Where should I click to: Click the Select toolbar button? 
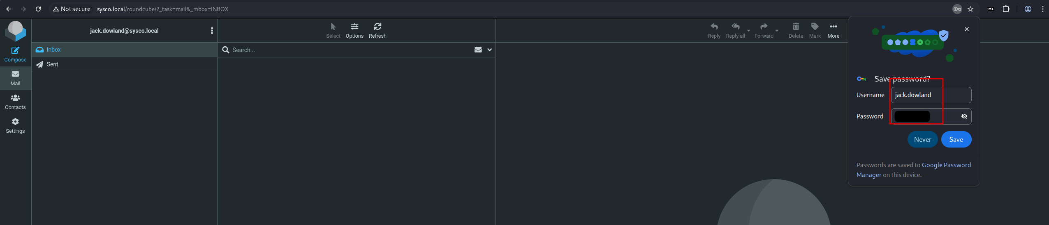(333, 31)
